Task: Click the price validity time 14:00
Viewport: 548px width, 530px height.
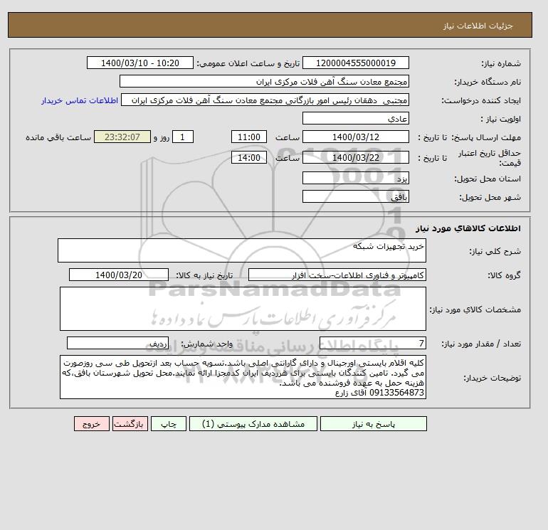Action: tap(249, 157)
